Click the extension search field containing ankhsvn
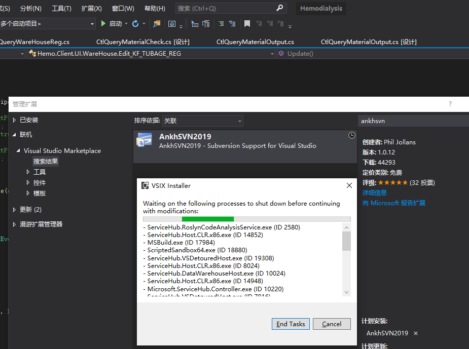 411,121
